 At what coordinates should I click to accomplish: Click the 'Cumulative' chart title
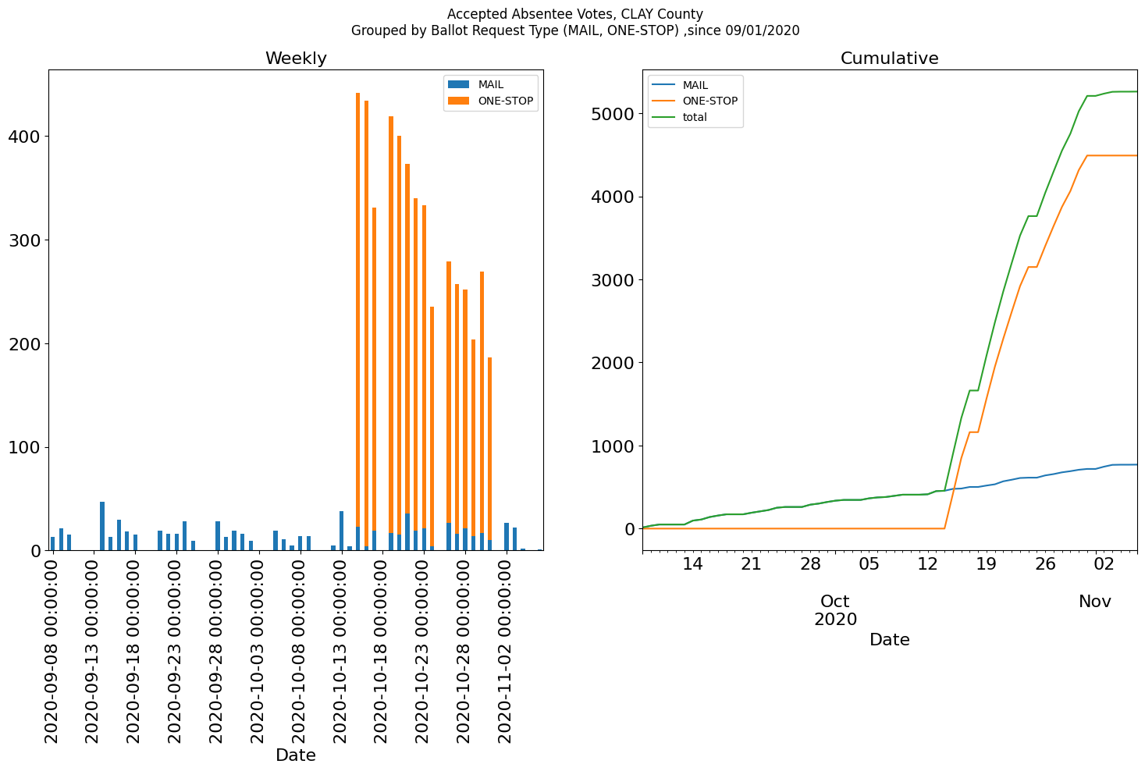point(889,59)
